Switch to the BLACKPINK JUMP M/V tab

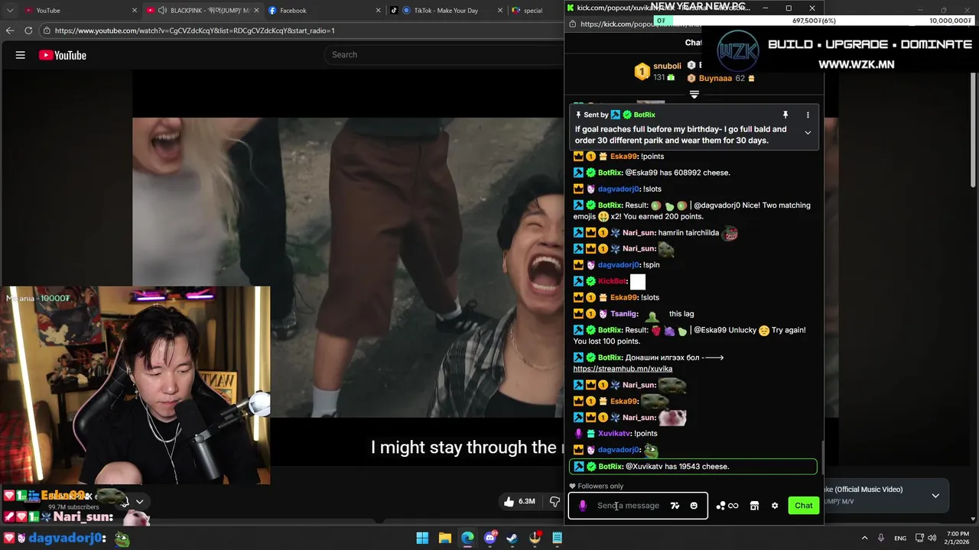(x=203, y=11)
